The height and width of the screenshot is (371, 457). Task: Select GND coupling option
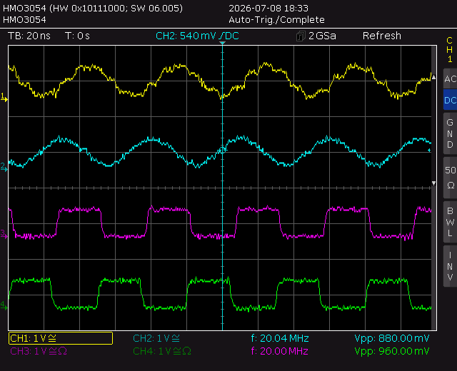coord(450,133)
